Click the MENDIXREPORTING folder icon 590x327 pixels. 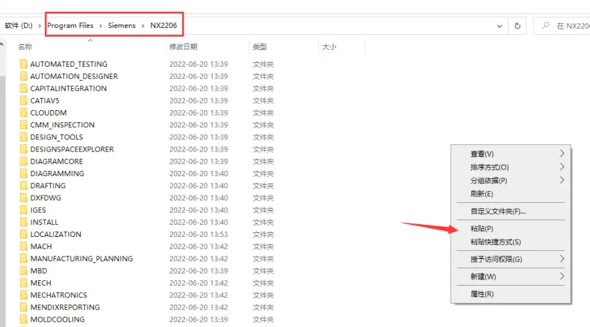[23, 307]
